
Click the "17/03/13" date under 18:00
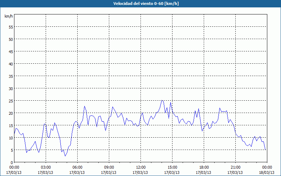click(x=204, y=172)
